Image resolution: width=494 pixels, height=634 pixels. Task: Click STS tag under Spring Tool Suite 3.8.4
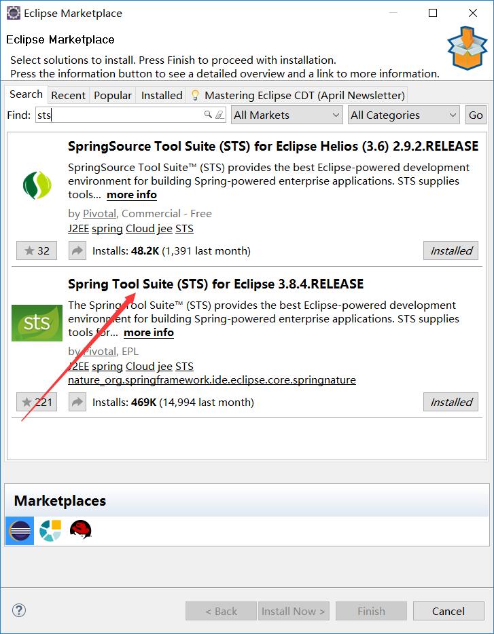184,367
